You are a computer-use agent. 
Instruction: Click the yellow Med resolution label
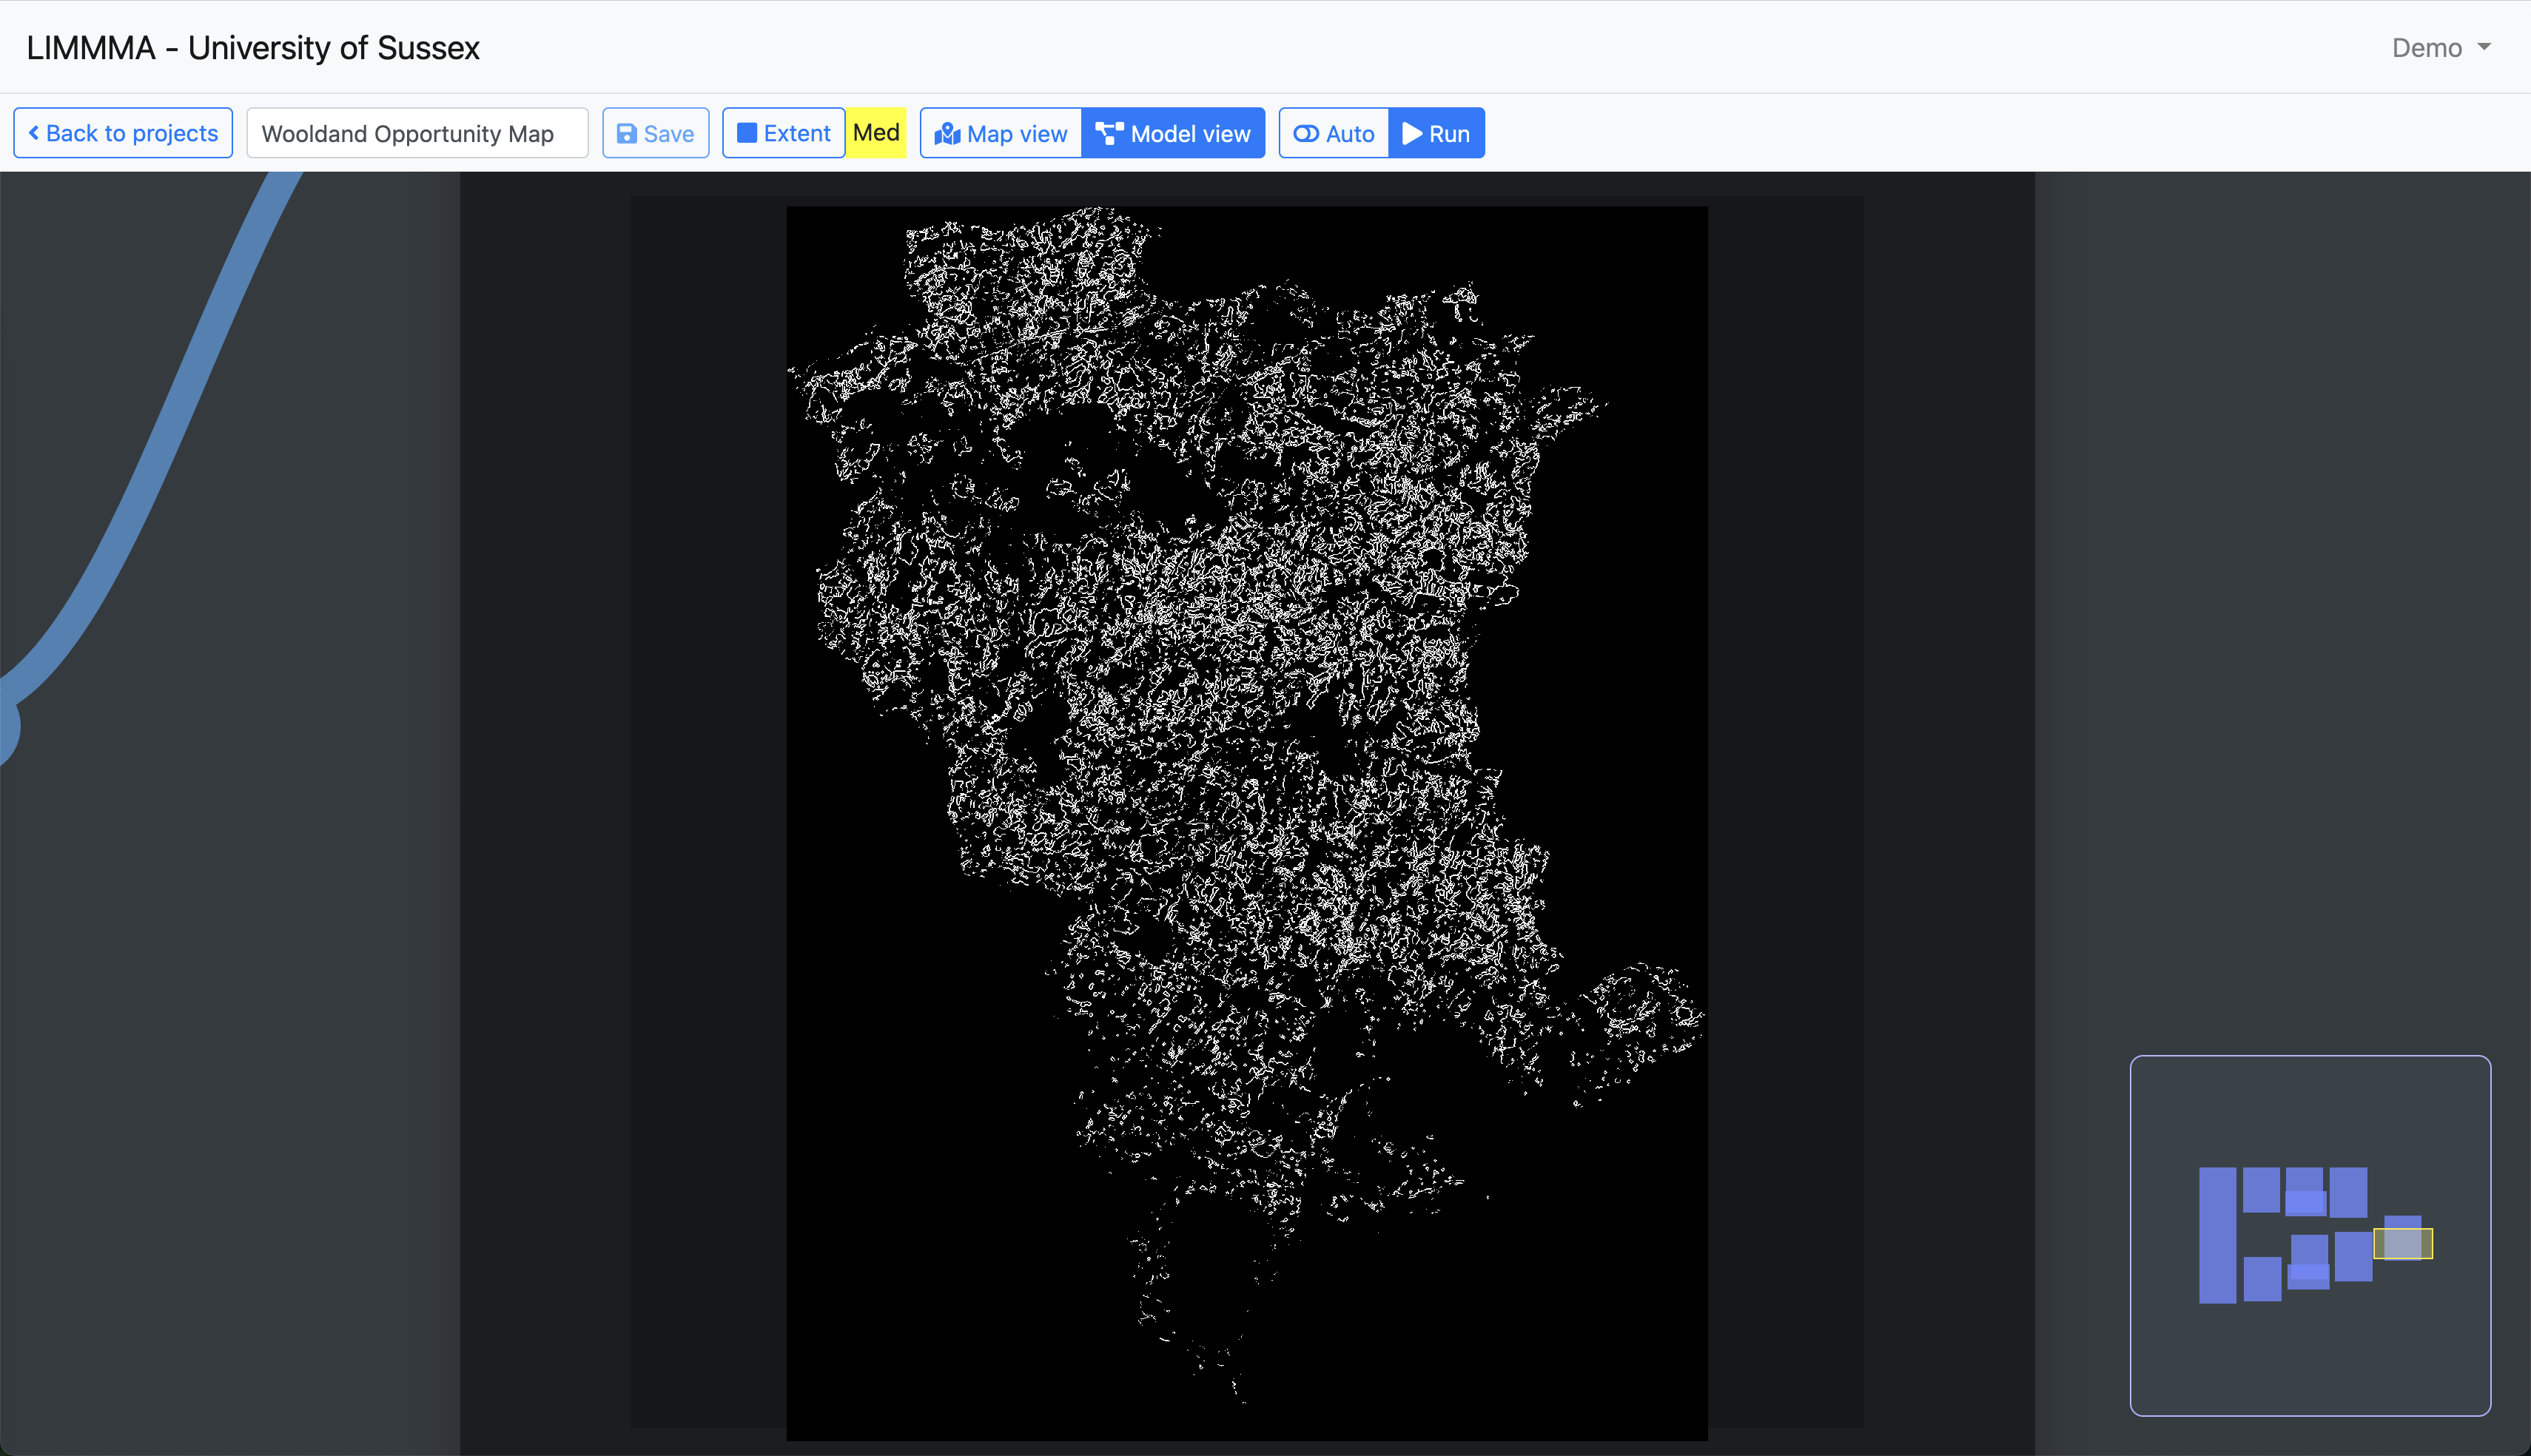[x=876, y=133]
